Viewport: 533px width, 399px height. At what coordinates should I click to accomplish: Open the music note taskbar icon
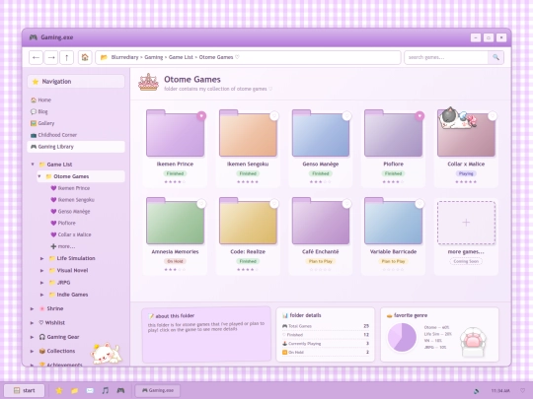[106, 390]
